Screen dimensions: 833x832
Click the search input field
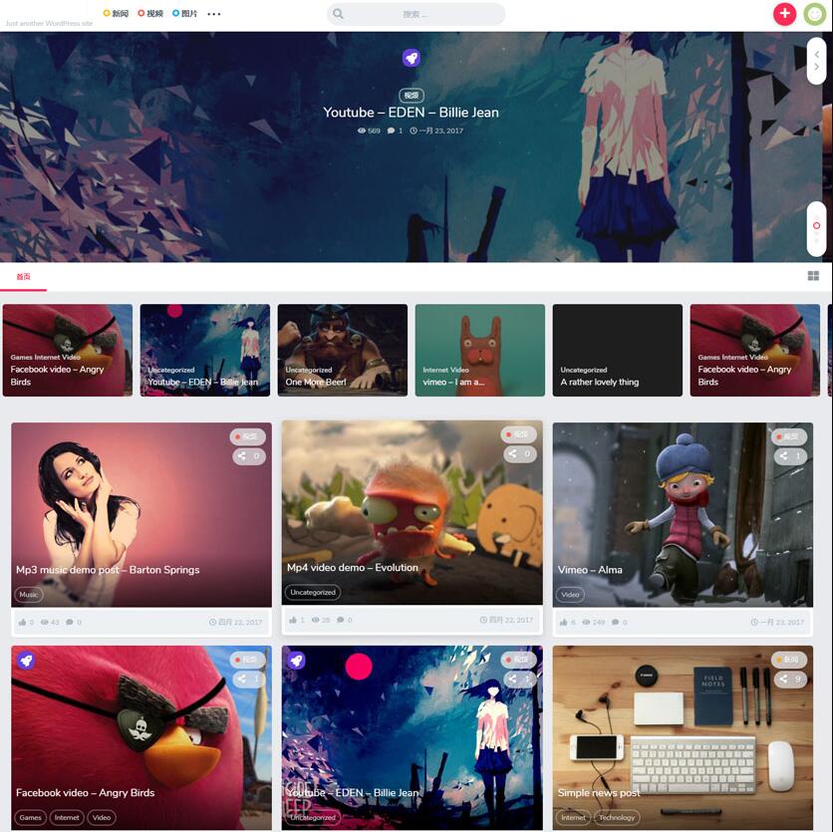[x=416, y=14]
